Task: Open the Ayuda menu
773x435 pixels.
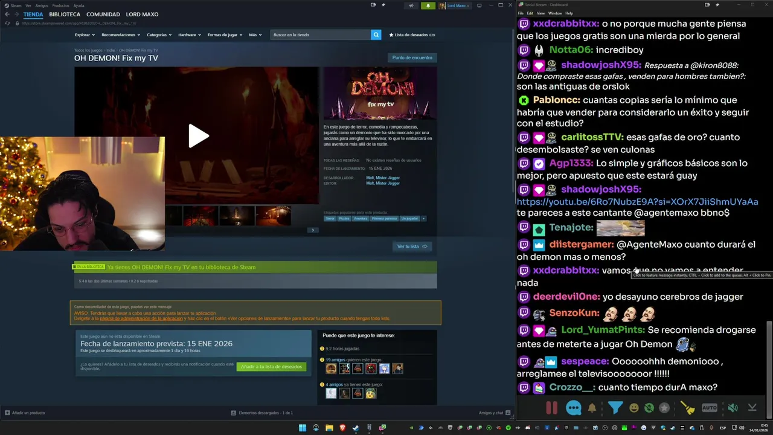Action: tap(79, 5)
